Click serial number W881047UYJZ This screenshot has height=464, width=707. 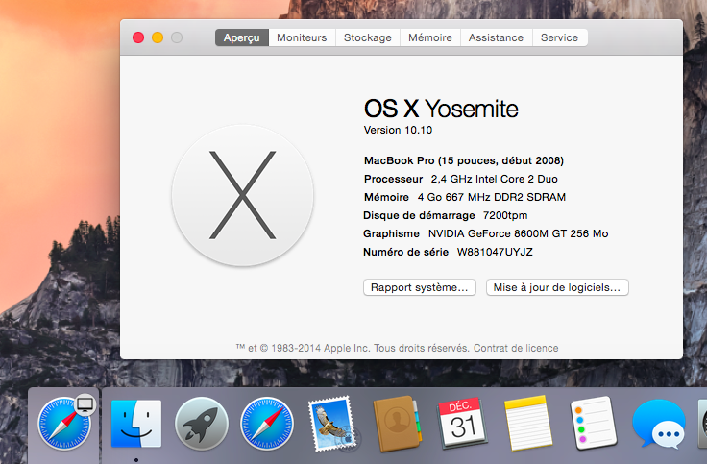[495, 252]
